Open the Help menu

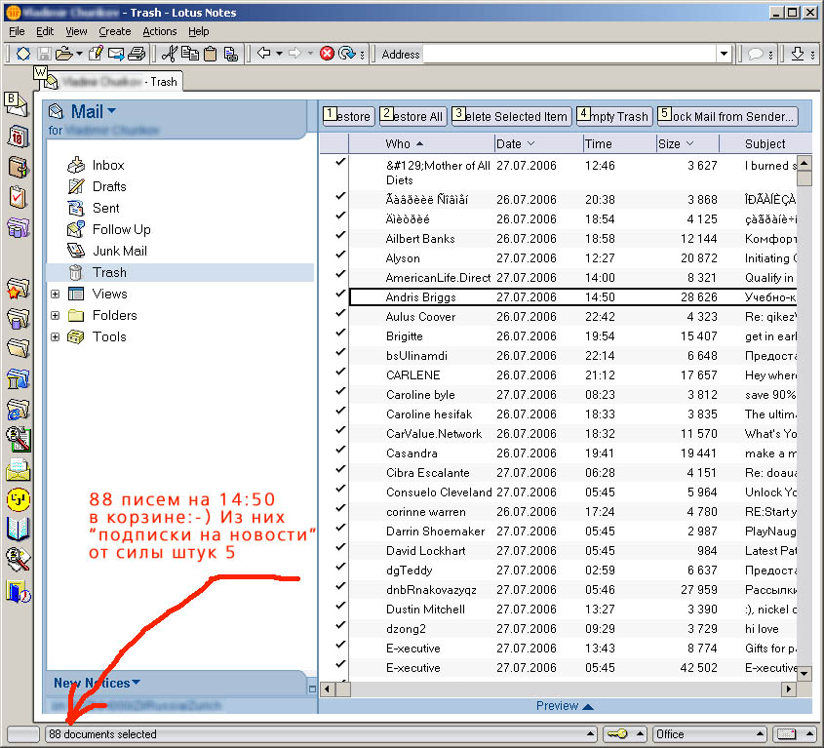pyautogui.click(x=199, y=31)
